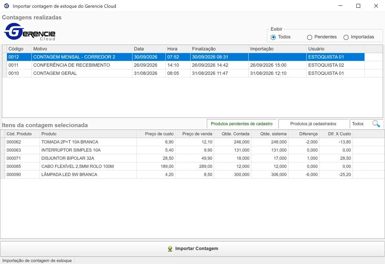385x264 pixels.
Task: Click the Data column header
Action: pyautogui.click(x=149, y=49)
